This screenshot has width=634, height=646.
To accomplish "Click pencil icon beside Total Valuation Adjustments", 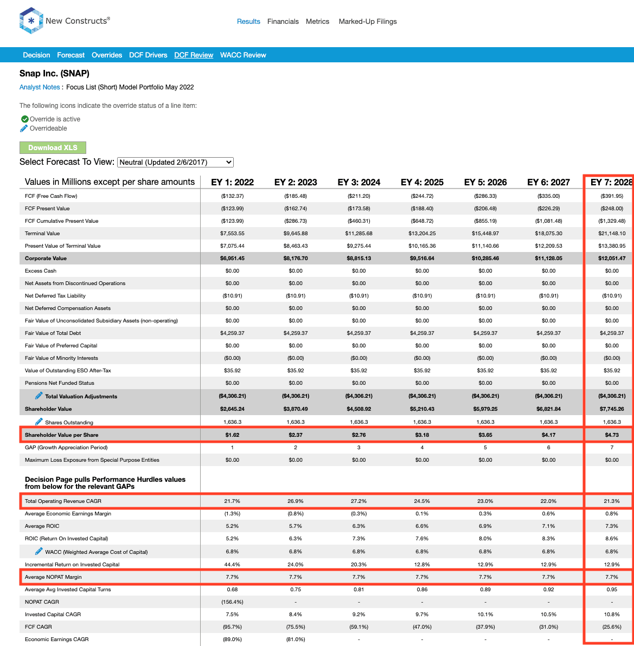I will click(39, 396).
